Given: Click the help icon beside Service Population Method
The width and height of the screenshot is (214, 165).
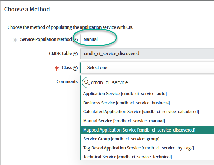Looking at the screenshot, I should [x=75, y=39].
